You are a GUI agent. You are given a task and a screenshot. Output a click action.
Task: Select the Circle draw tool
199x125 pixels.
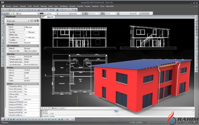tap(3, 35)
